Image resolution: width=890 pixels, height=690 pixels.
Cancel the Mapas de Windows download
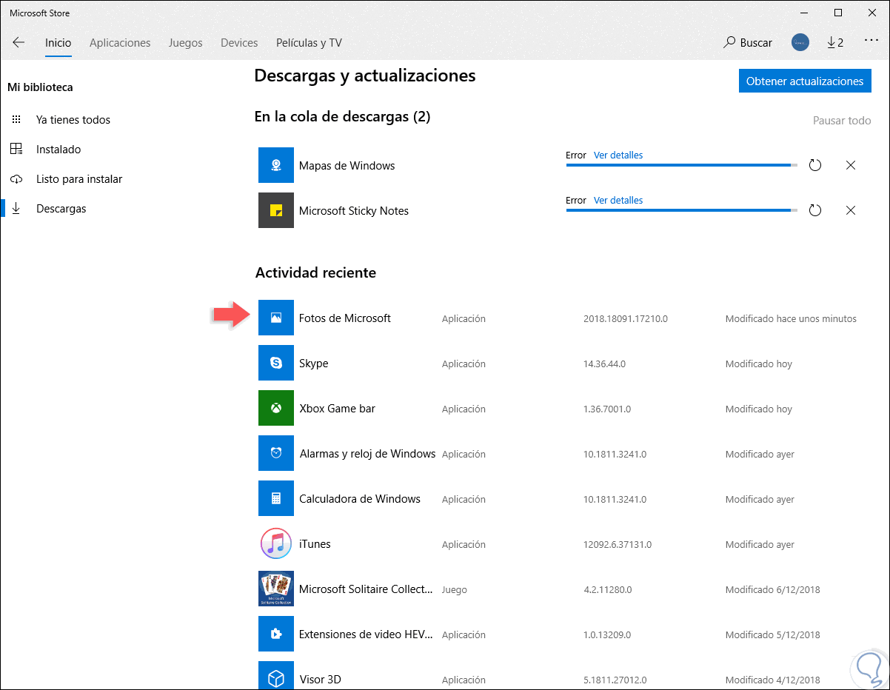click(851, 165)
